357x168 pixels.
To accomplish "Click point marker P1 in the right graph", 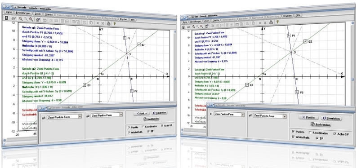I will 289,35.
